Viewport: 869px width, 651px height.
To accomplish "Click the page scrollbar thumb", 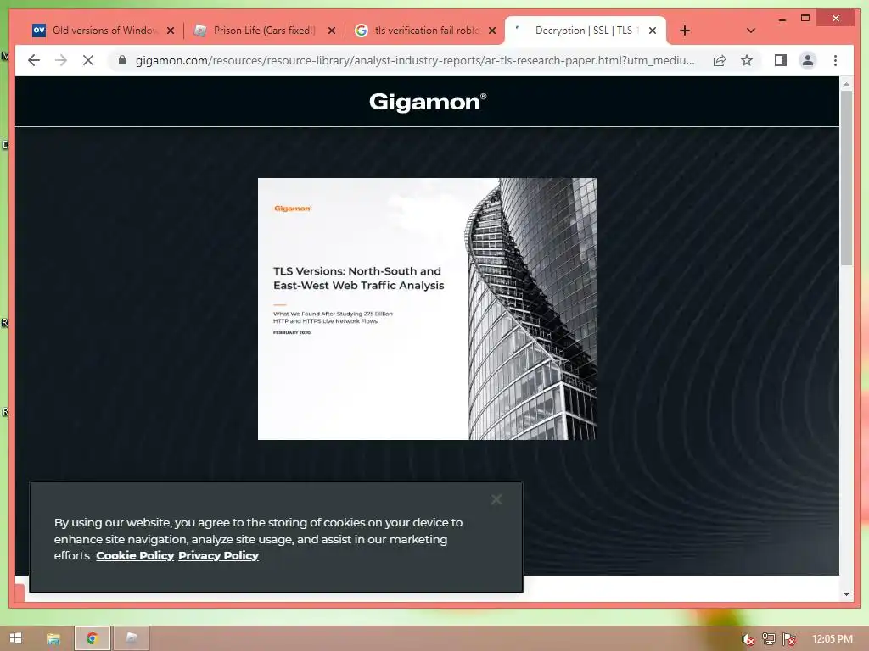I will pos(846,178).
